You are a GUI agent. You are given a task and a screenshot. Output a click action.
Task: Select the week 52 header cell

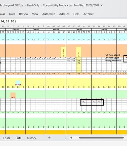89,32
